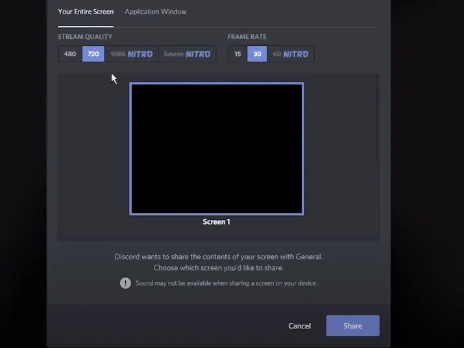
Task: Click the Share button
Action: click(x=353, y=326)
